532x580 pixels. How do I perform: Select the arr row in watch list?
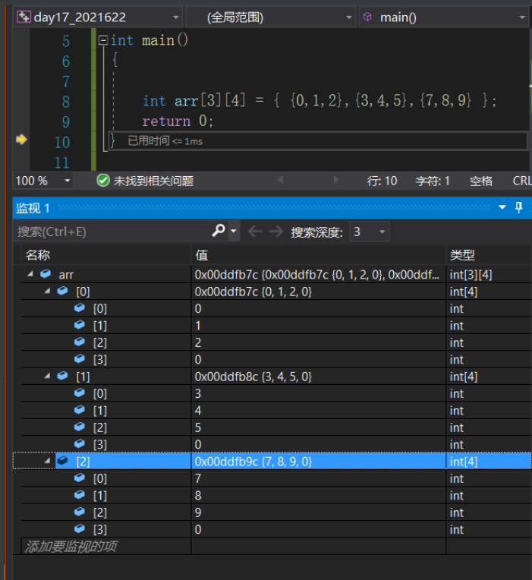276,275
